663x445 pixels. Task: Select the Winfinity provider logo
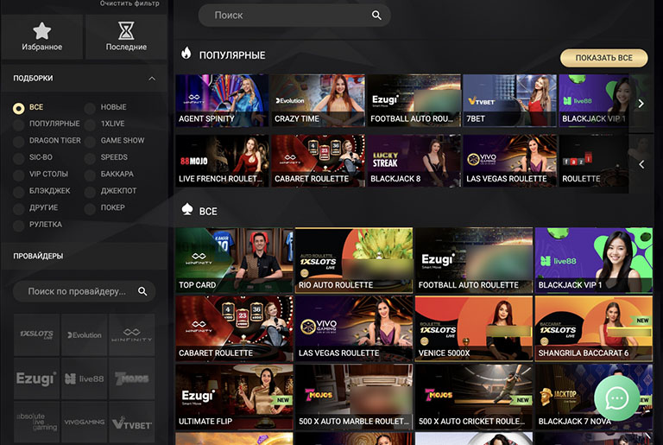(x=132, y=335)
